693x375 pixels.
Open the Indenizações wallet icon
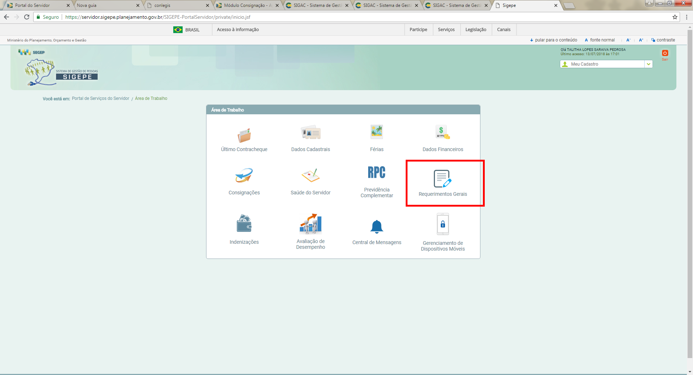pos(244,224)
